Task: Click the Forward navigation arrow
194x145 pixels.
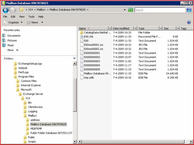Action: pos(12,10)
